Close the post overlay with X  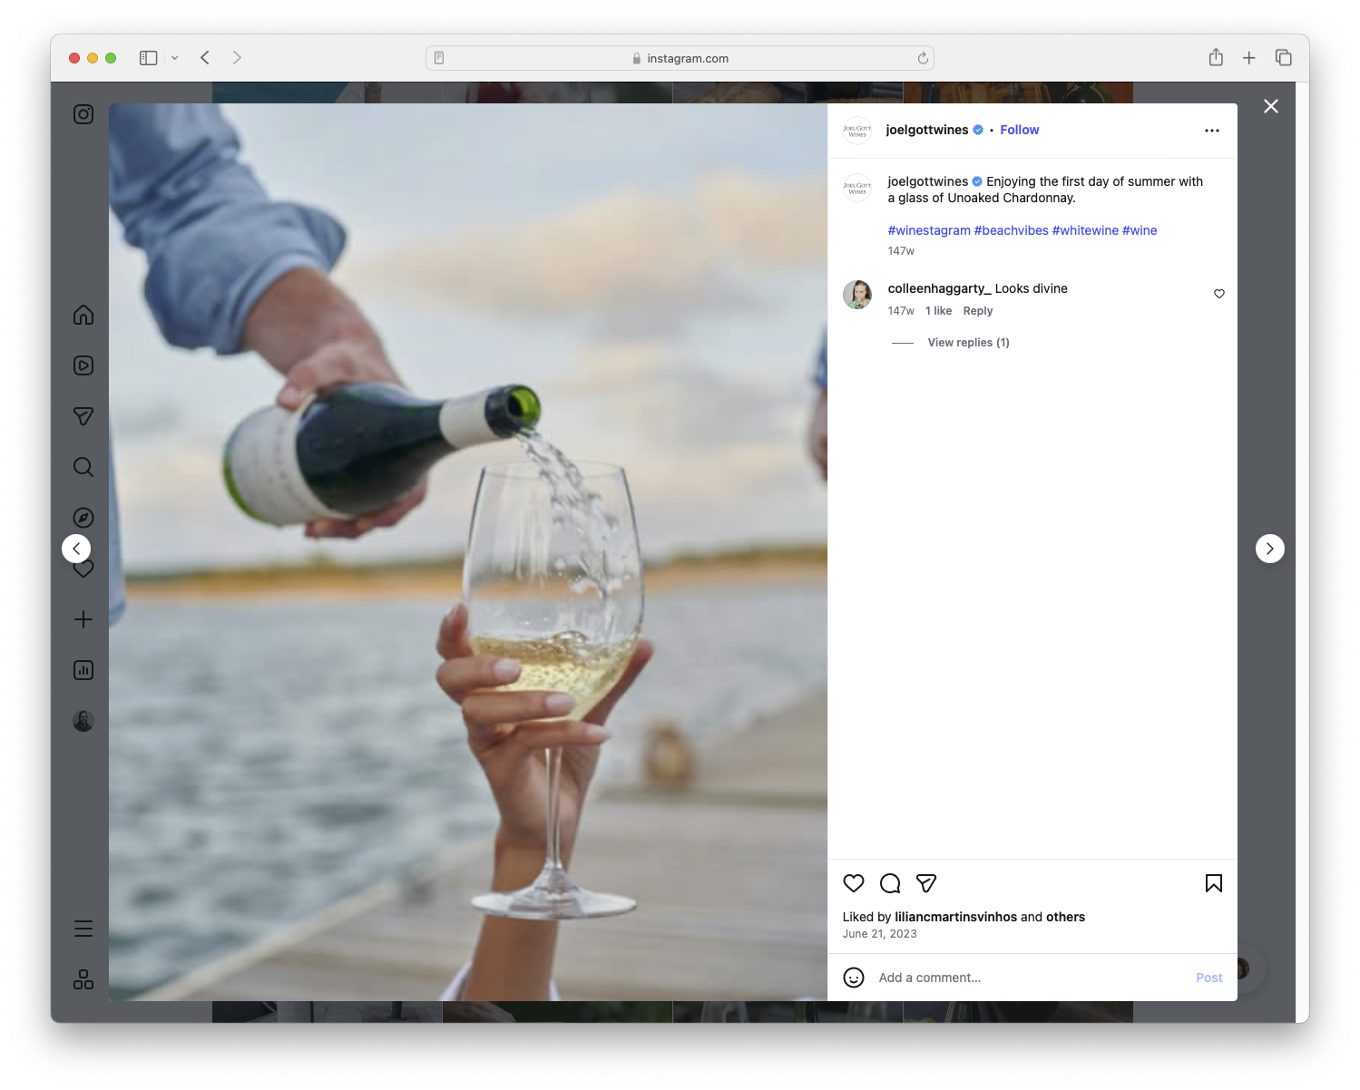(x=1271, y=106)
